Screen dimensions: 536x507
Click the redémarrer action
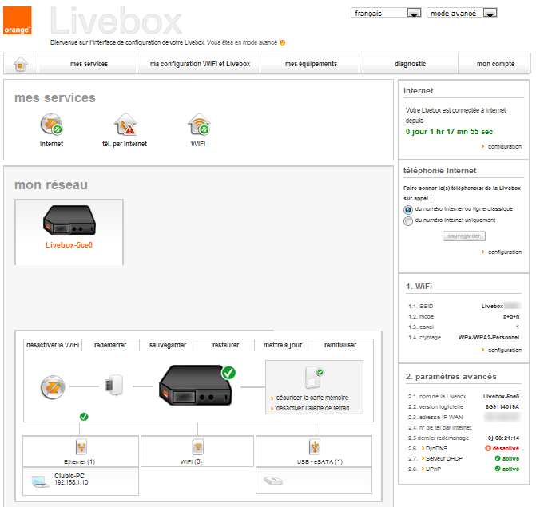coord(110,345)
